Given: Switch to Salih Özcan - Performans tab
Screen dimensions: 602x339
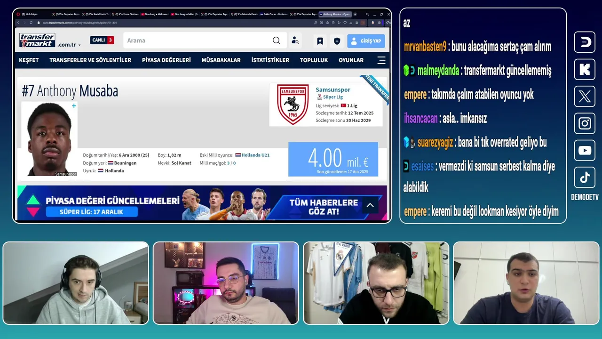Looking at the screenshot, I should pyautogui.click(x=274, y=14).
